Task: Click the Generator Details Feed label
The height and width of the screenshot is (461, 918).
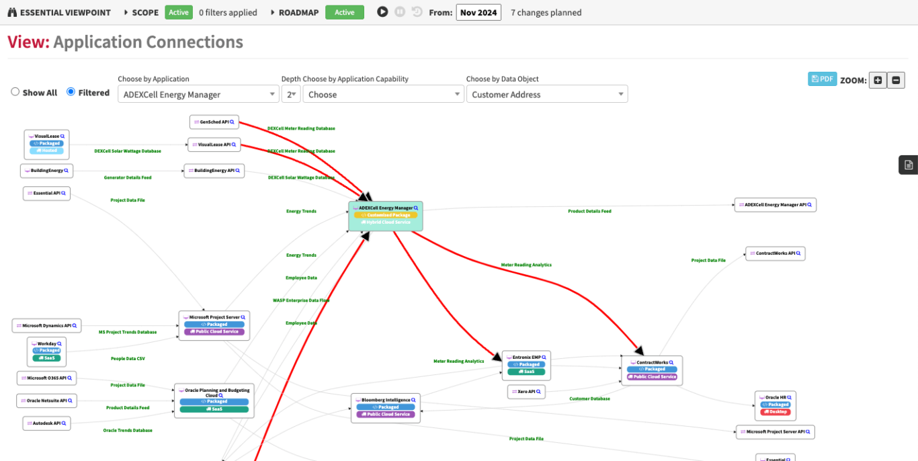Action: click(x=128, y=177)
